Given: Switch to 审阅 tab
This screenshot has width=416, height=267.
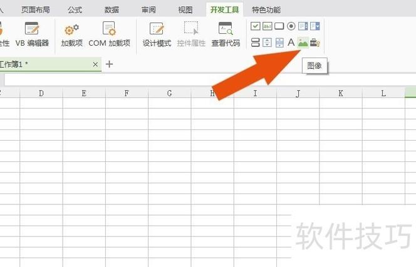Looking at the screenshot, I should (148, 10).
